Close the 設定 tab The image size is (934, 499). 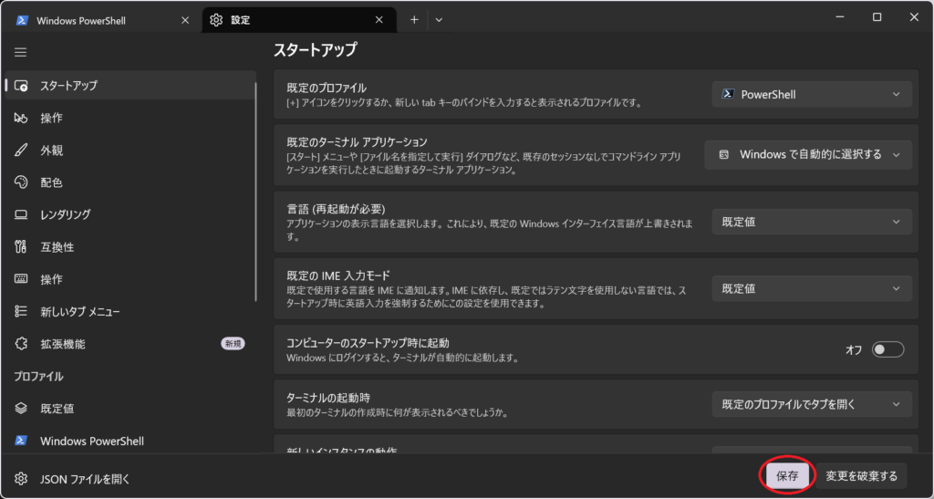(379, 20)
